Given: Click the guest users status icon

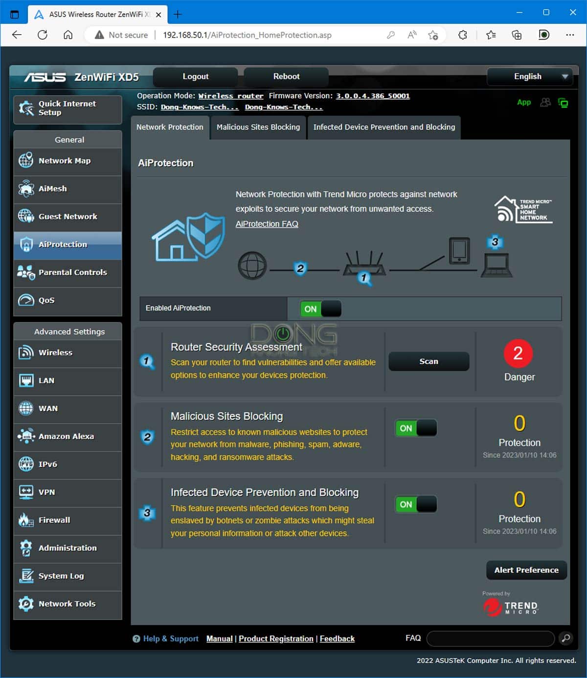Looking at the screenshot, I should [545, 102].
